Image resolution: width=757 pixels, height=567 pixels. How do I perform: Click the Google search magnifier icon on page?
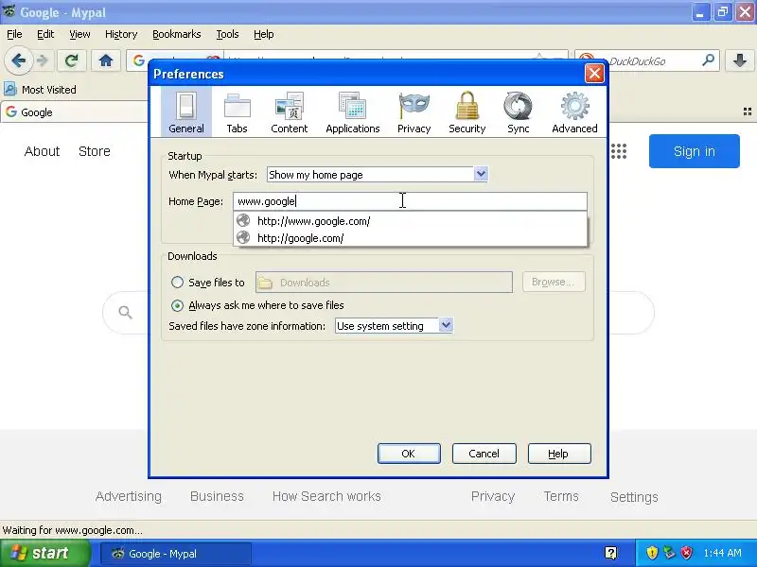pos(125,313)
